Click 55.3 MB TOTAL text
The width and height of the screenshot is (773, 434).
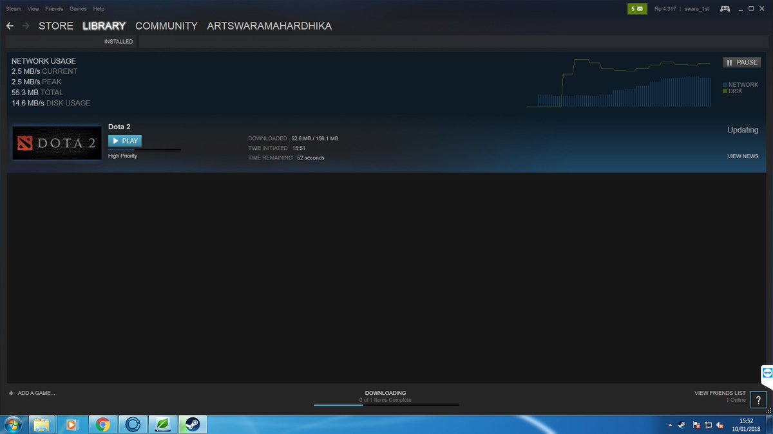coord(37,93)
